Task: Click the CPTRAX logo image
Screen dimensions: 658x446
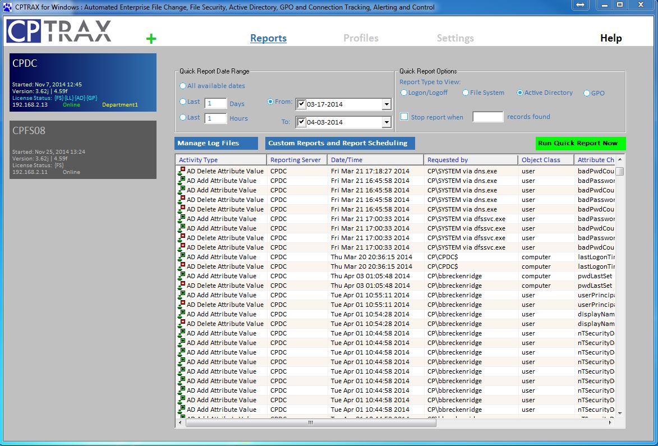Action: 59,31
